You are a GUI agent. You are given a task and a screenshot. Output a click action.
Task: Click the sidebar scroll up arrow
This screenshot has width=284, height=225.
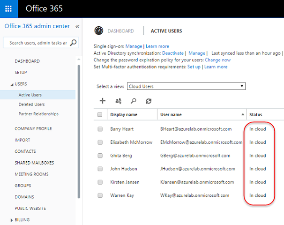tap(79, 60)
